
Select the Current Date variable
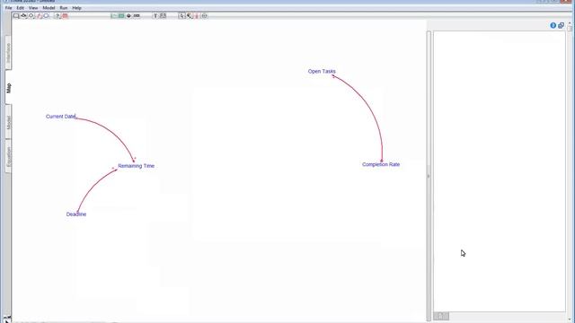coord(60,117)
